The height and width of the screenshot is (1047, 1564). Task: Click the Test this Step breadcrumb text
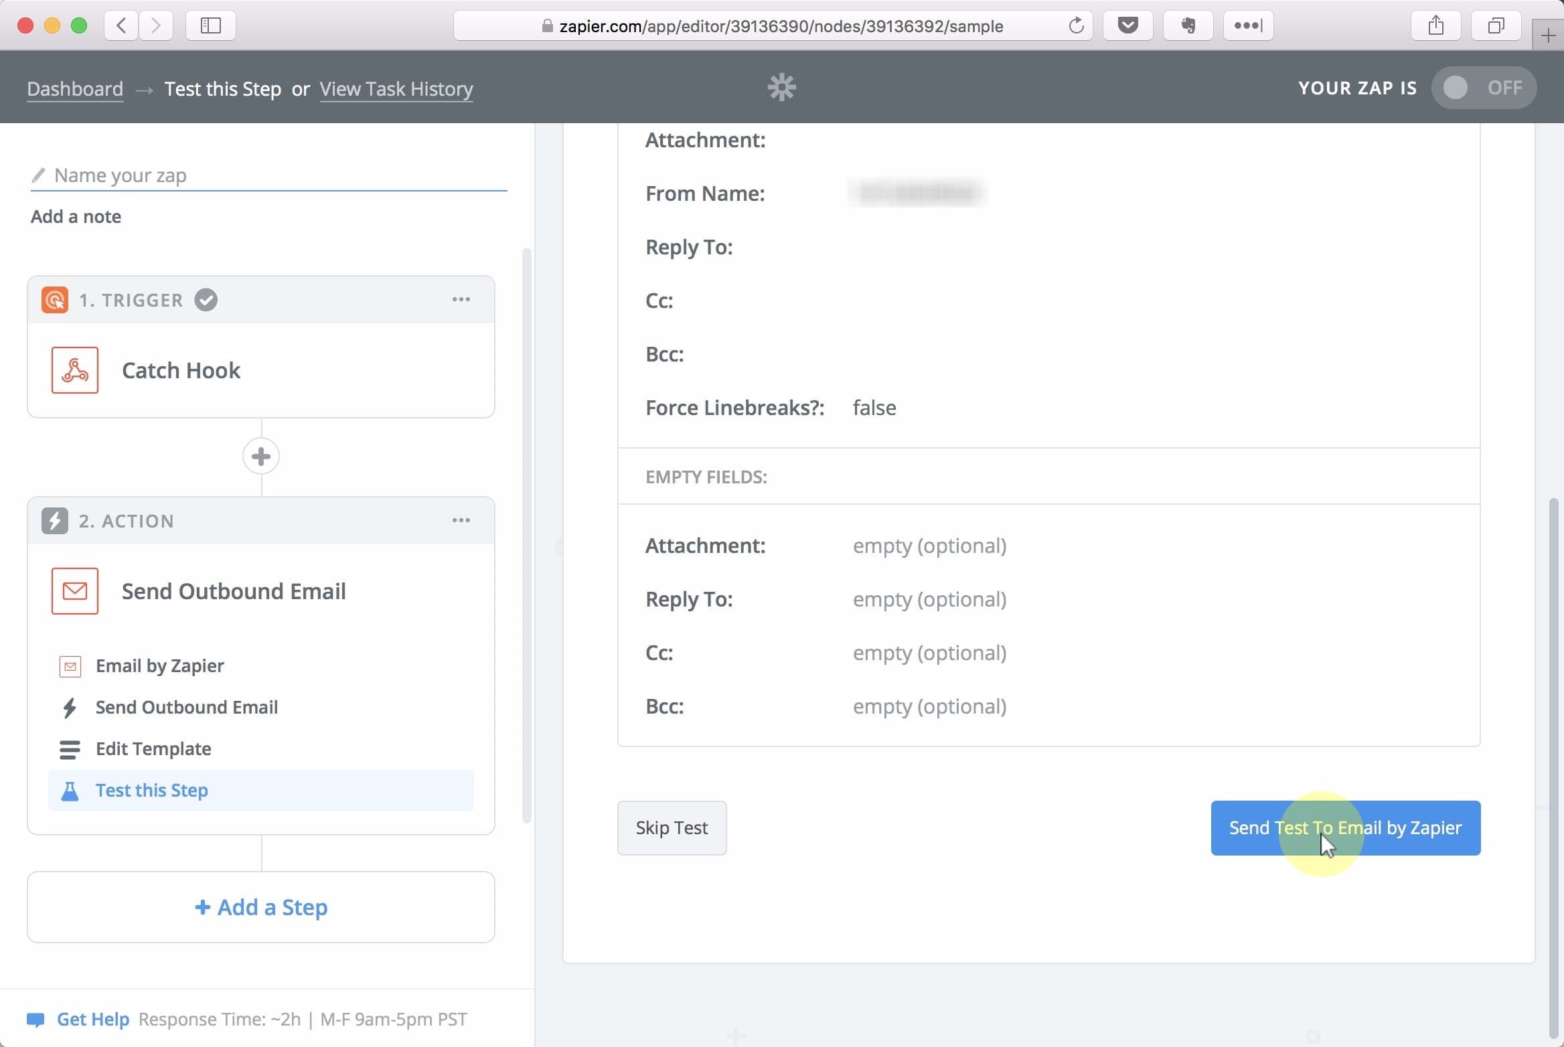point(223,88)
